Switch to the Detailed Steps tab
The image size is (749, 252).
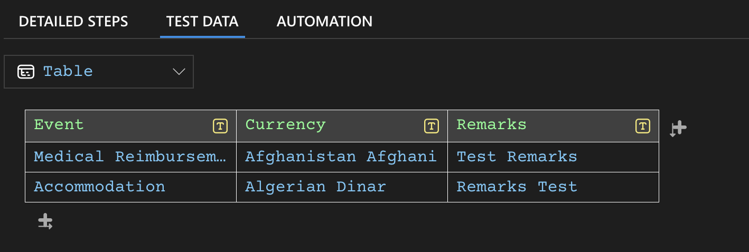tap(73, 22)
